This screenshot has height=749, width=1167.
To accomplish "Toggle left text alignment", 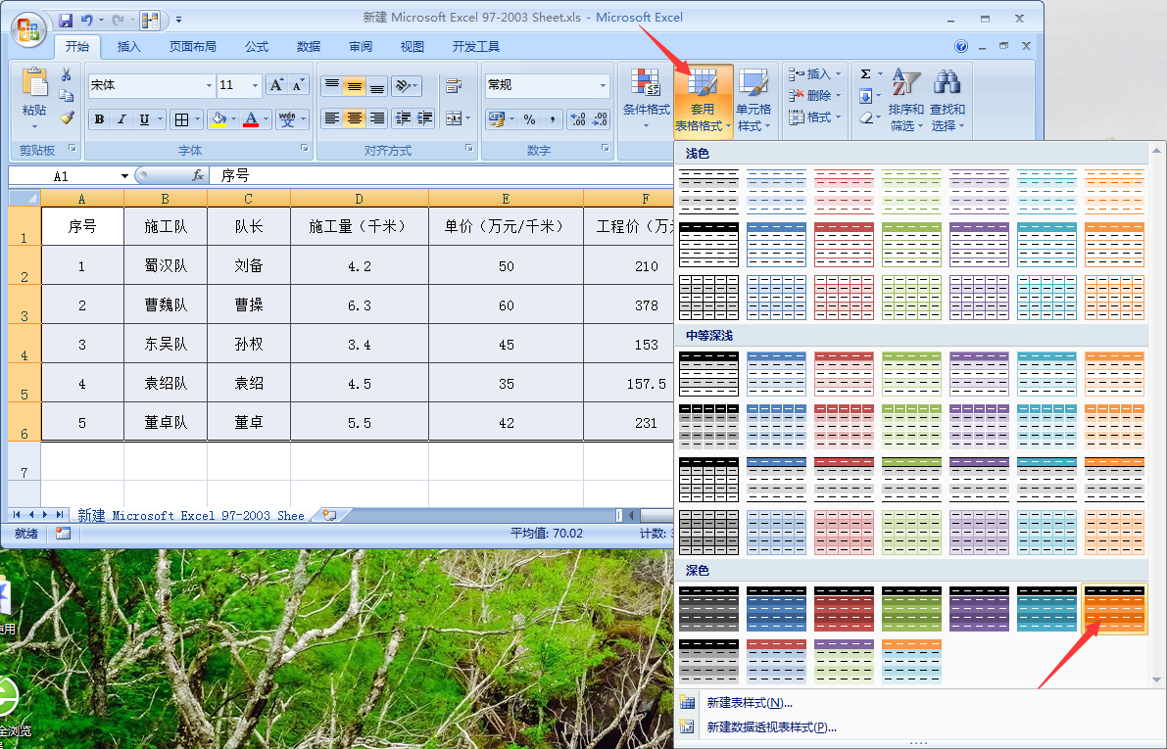I will 332,118.
